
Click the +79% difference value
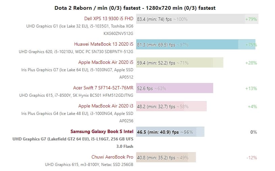click(251, 19)
